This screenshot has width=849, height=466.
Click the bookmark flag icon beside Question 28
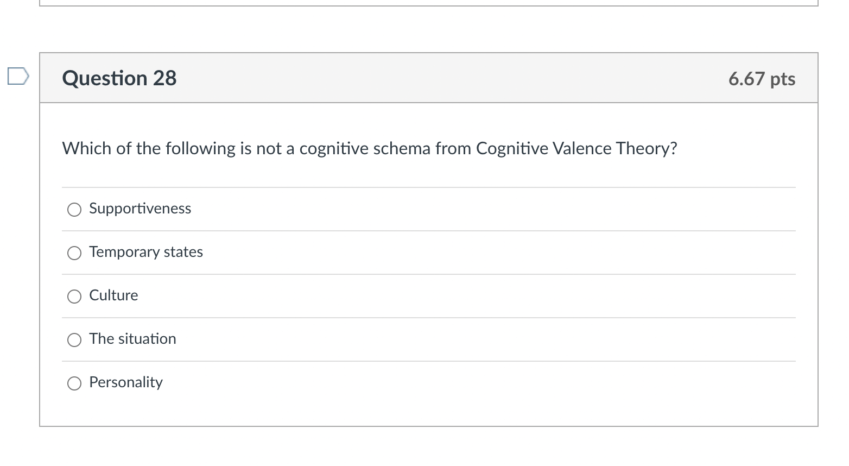pyautogui.click(x=17, y=77)
